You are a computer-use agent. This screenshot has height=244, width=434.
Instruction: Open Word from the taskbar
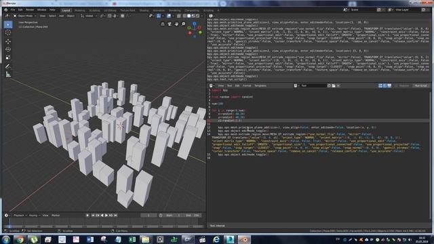(x=90, y=239)
